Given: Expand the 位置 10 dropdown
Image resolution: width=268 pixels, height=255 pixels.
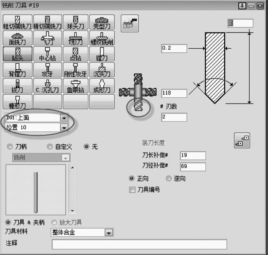Looking at the screenshot, I should tap(64, 127).
